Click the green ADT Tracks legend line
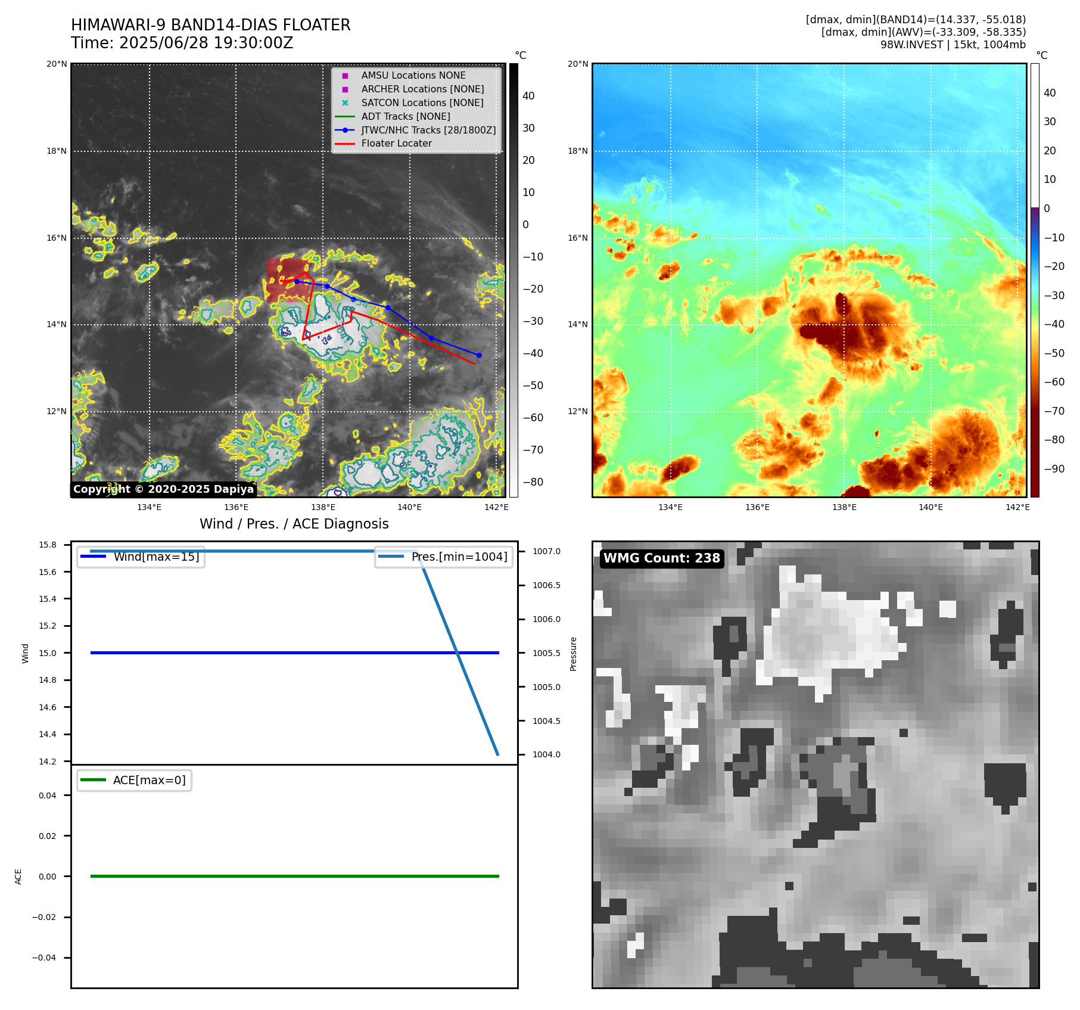The width and height of the screenshot is (1080, 1010). click(345, 117)
